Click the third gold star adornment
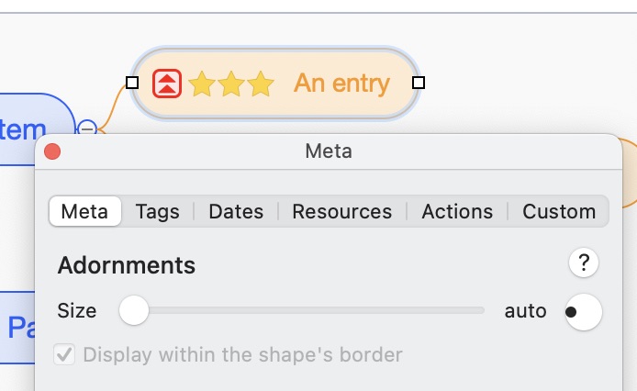 click(262, 84)
